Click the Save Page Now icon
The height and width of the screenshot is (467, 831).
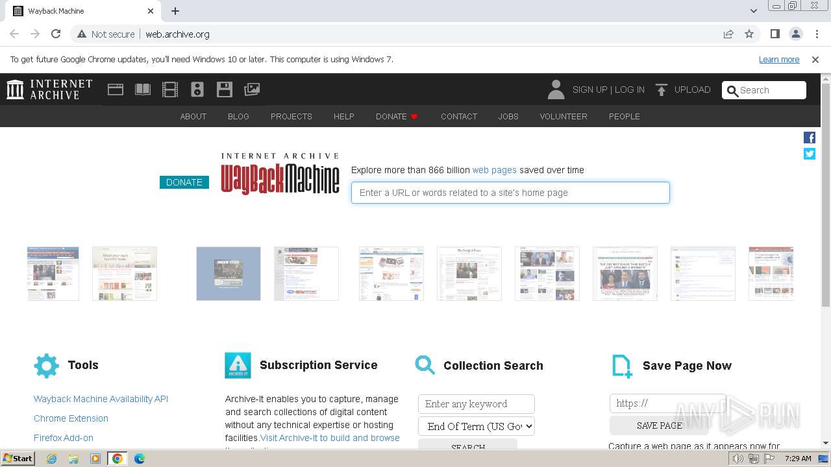[x=622, y=366]
